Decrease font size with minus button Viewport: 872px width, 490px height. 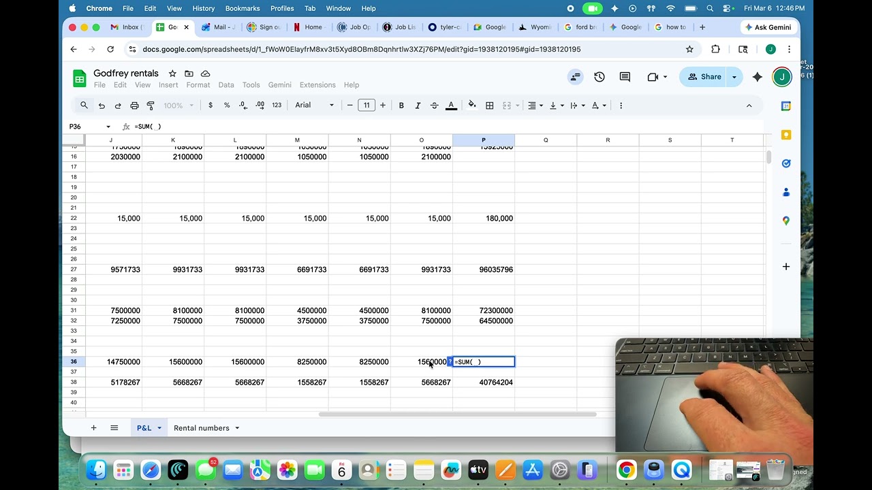(350, 105)
